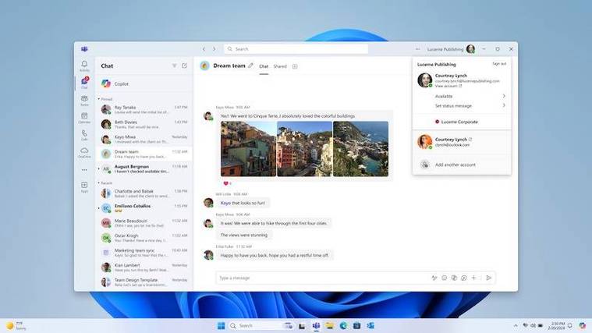
Task: Edit Dream team name with pencil icon
Action: pos(250,66)
